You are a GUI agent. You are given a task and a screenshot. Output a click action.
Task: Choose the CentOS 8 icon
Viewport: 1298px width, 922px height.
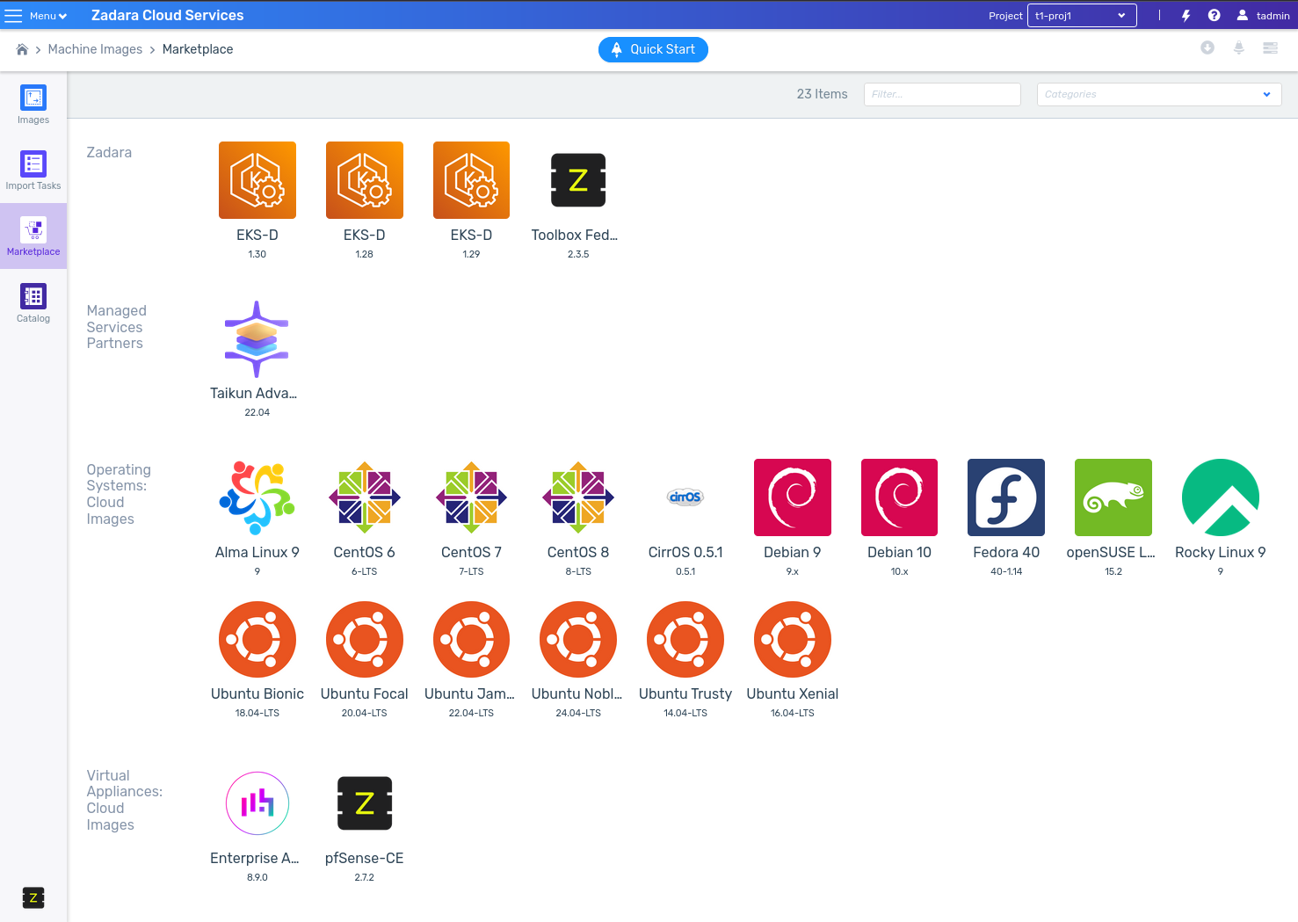pyautogui.click(x=578, y=497)
